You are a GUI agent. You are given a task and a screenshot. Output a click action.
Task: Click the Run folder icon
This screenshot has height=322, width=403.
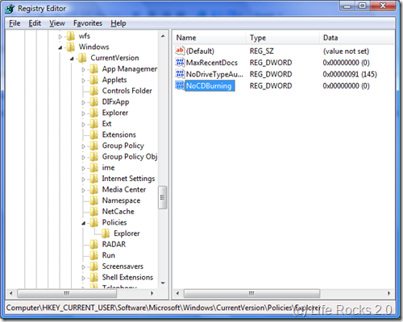tap(93, 255)
